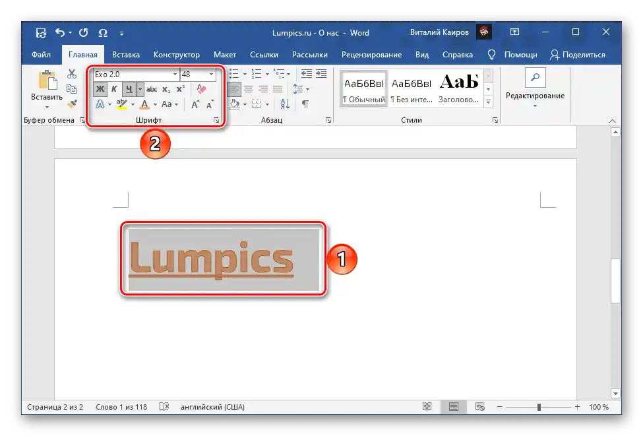Screen dimensions: 643x436
Task: Open the borders button
Action: [257, 104]
